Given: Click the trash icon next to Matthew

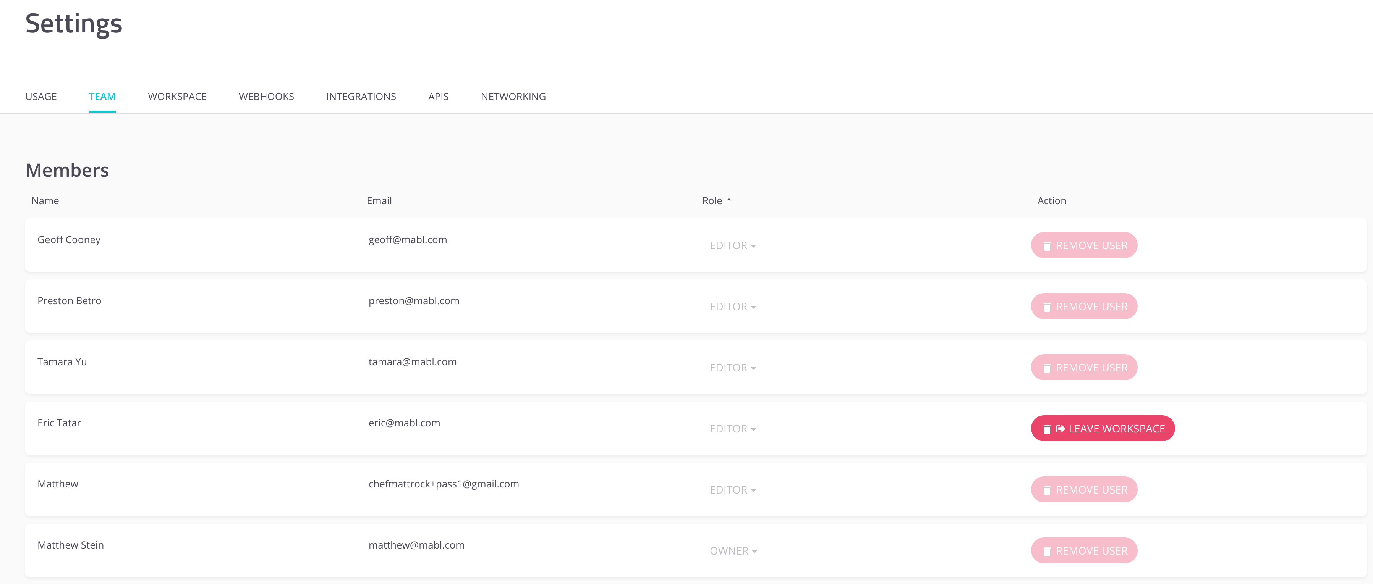Looking at the screenshot, I should 1046,489.
